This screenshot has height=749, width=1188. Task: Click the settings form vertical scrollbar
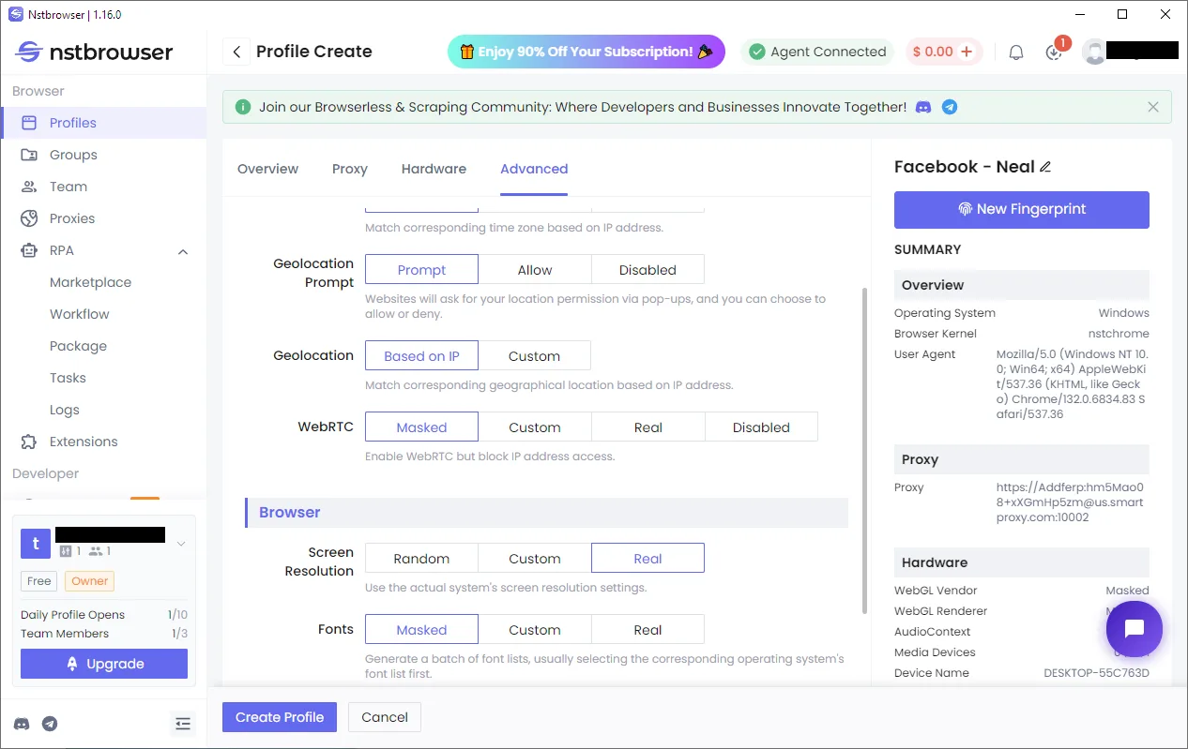click(864, 451)
